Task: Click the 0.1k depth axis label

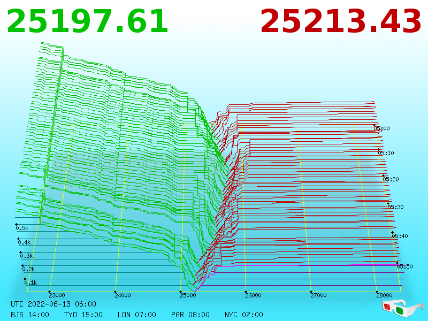Action: [x=31, y=282]
